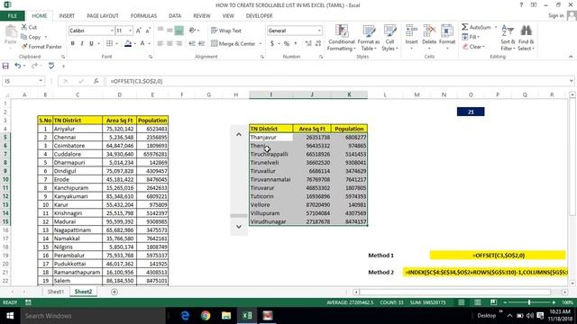Click the Windows Start button
Image resolution: width=577 pixels, height=324 pixels.
point(10,316)
